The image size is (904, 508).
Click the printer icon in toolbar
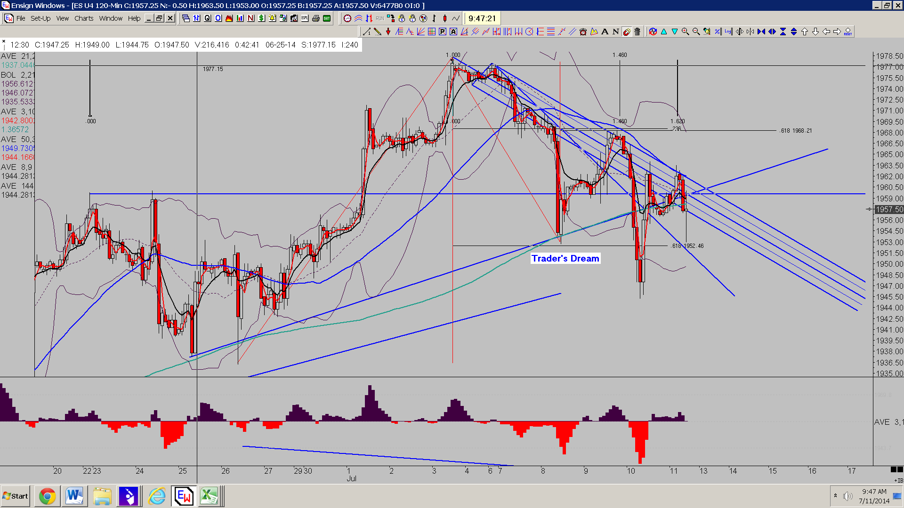pyautogui.click(x=315, y=18)
